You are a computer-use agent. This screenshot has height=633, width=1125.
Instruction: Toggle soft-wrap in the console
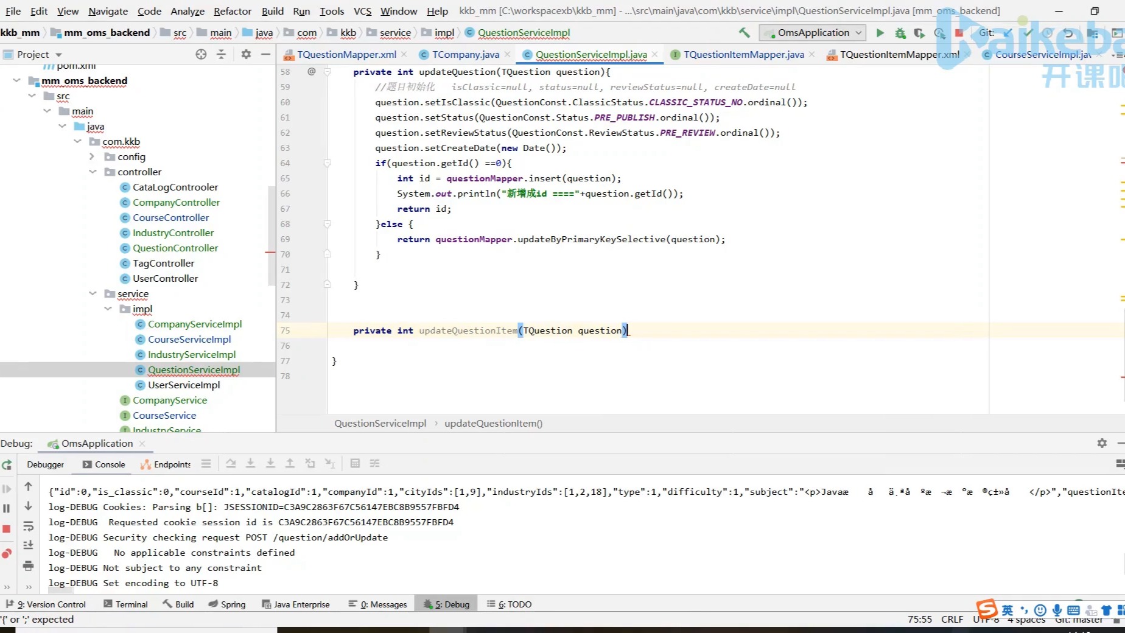pyautogui.click(x=28, y=526)
